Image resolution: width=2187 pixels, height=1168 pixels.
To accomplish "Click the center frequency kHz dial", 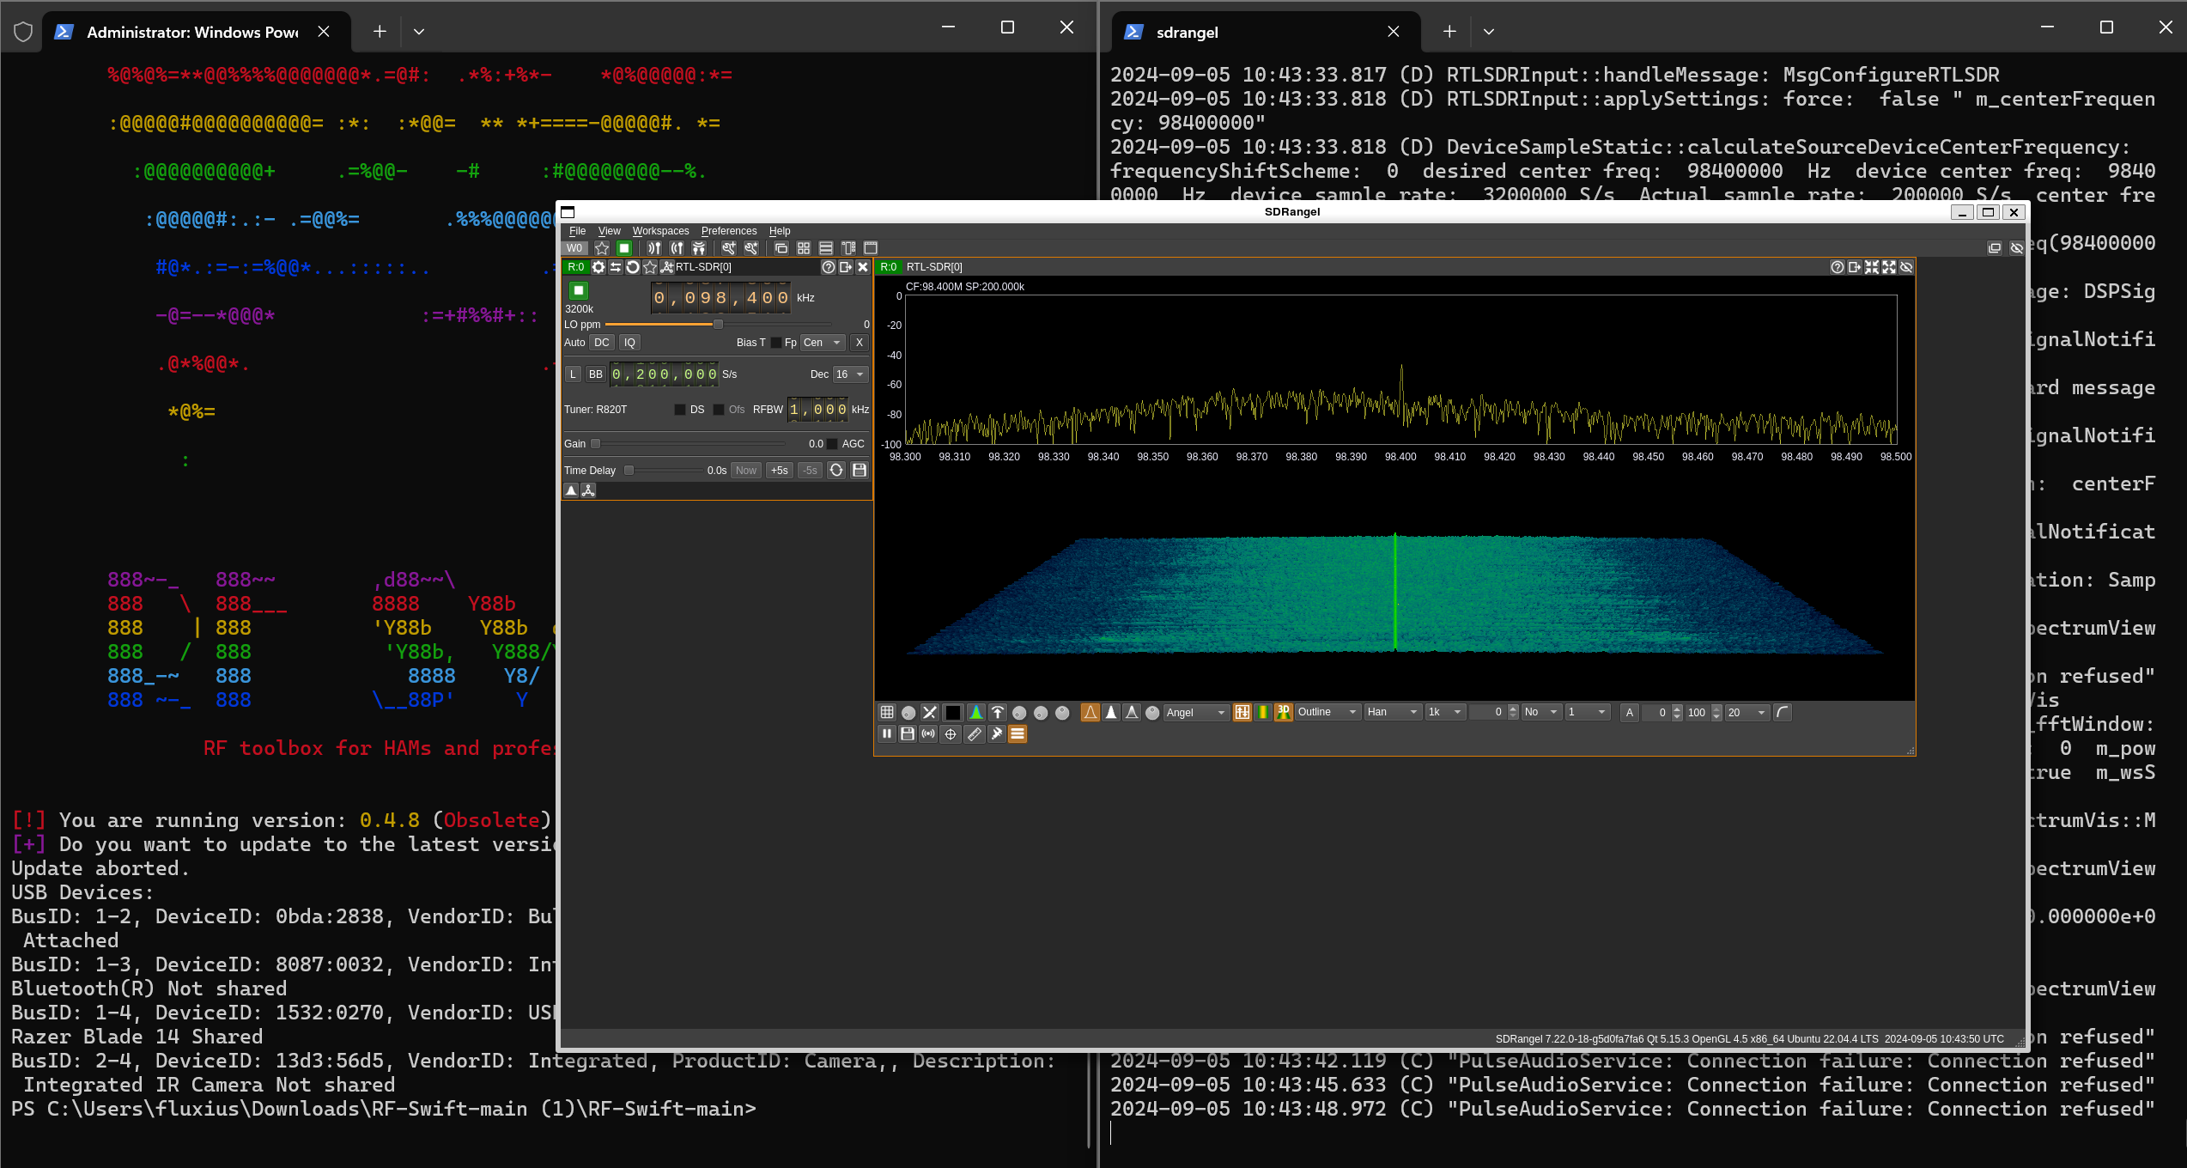I will (x=721, y=298).
